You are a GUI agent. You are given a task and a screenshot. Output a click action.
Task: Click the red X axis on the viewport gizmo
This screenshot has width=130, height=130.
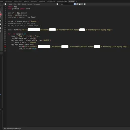tap(1, 14)
